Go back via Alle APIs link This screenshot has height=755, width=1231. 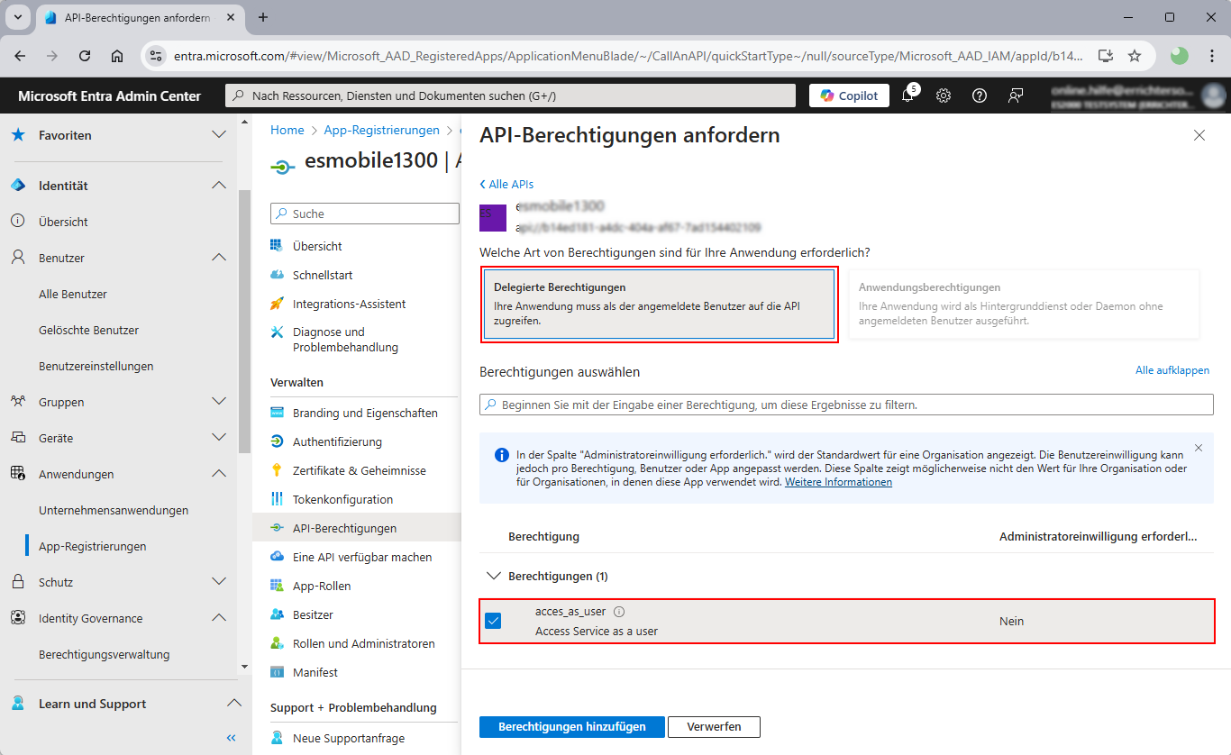506,184
